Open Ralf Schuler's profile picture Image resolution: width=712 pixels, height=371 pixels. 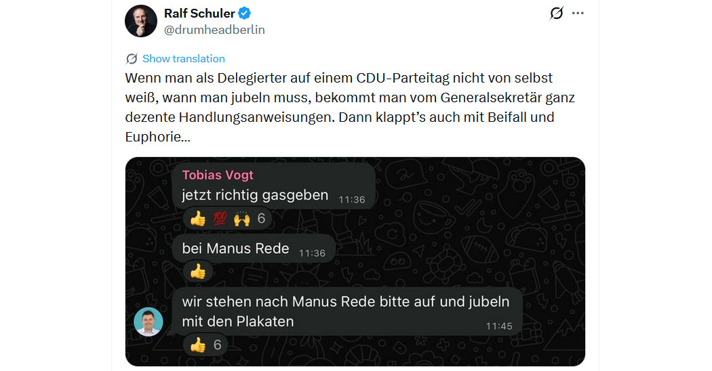(141, 21)
